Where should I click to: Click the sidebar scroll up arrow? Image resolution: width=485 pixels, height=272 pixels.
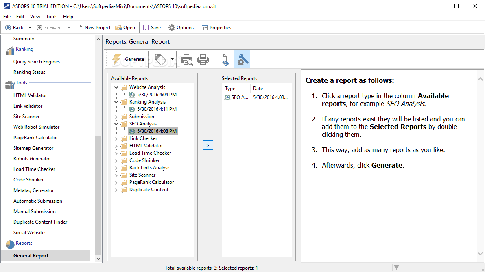pos(98,39)
